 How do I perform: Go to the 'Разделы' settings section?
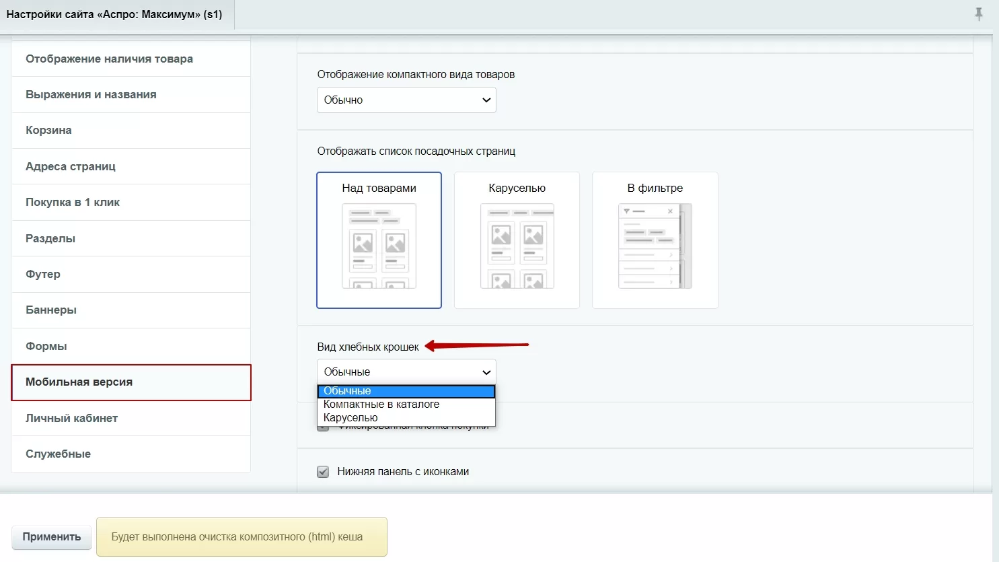point(131,238)
